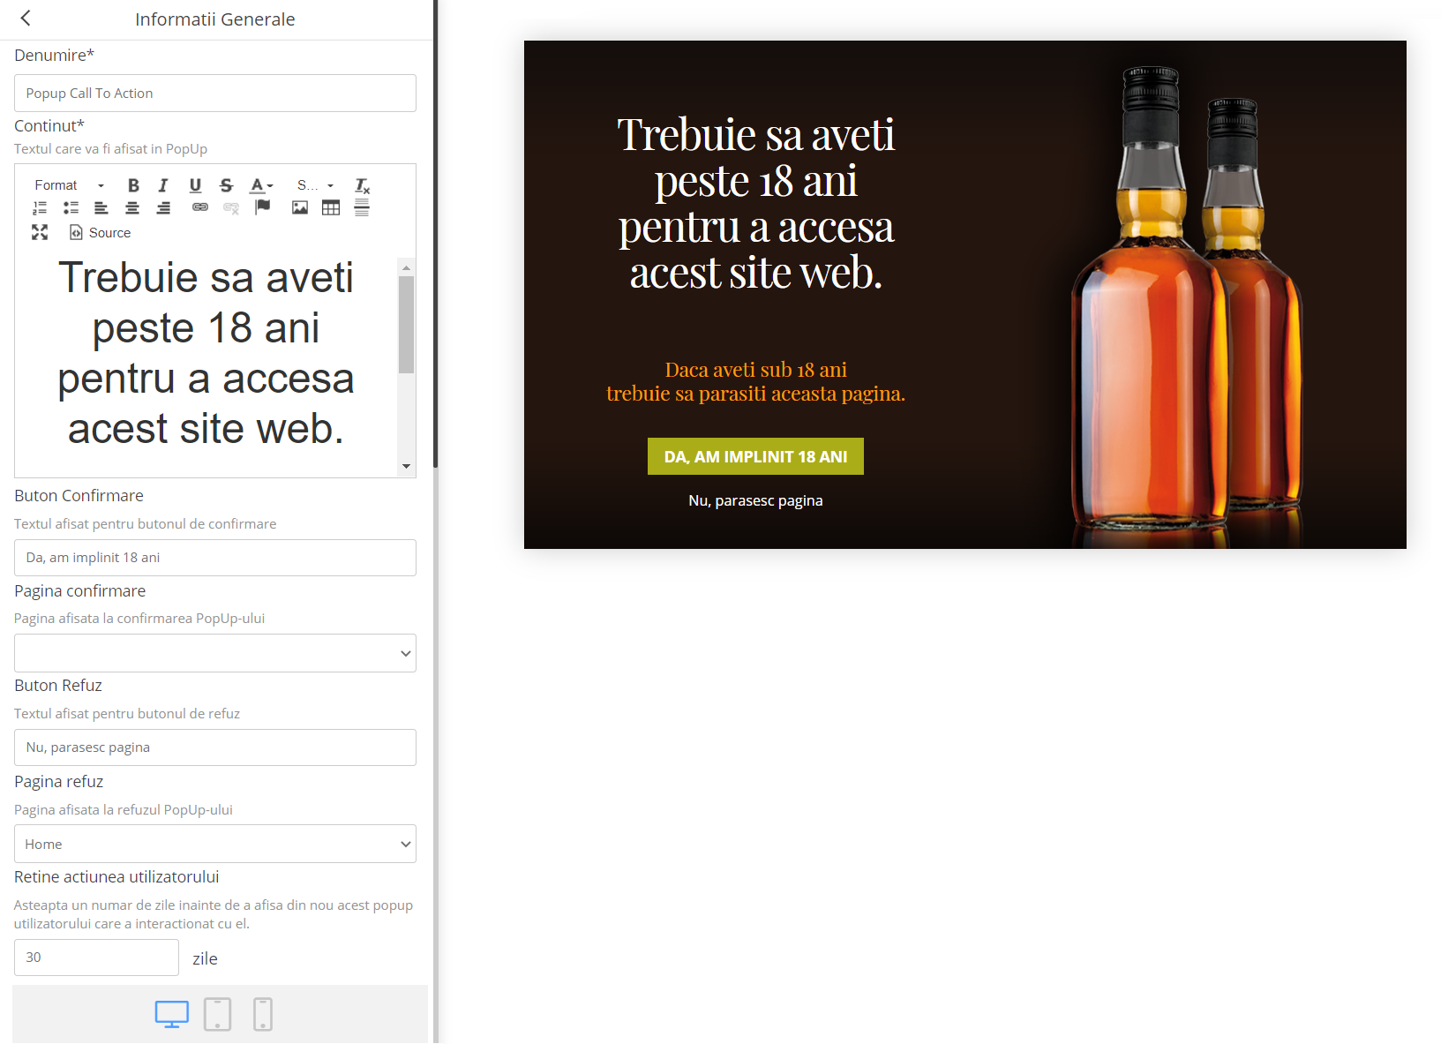This screenshot has height=1044, width=1441.
Task: Open the text color picker dropdown
Action: pos(261,185)
